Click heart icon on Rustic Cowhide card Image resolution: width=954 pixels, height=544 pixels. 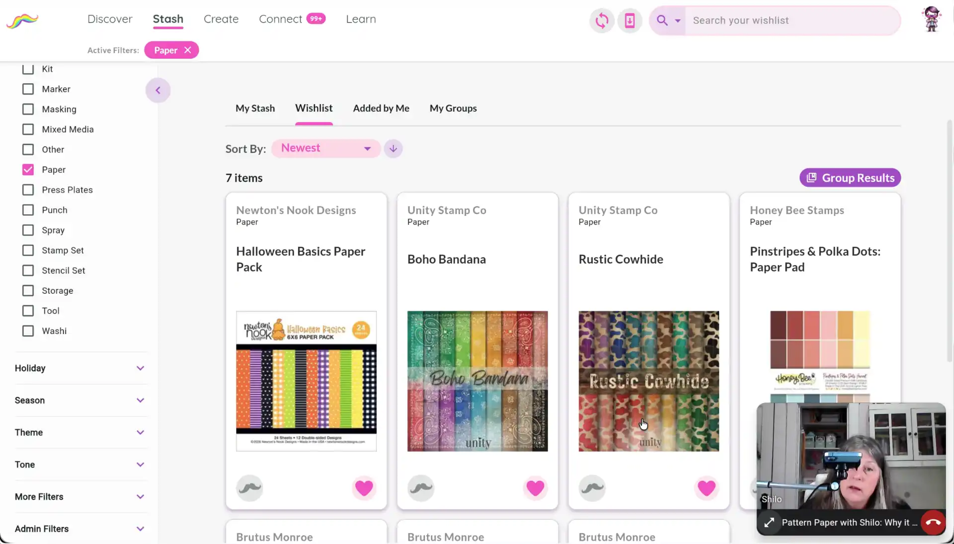pyautogui.click(x=707, y=488)
